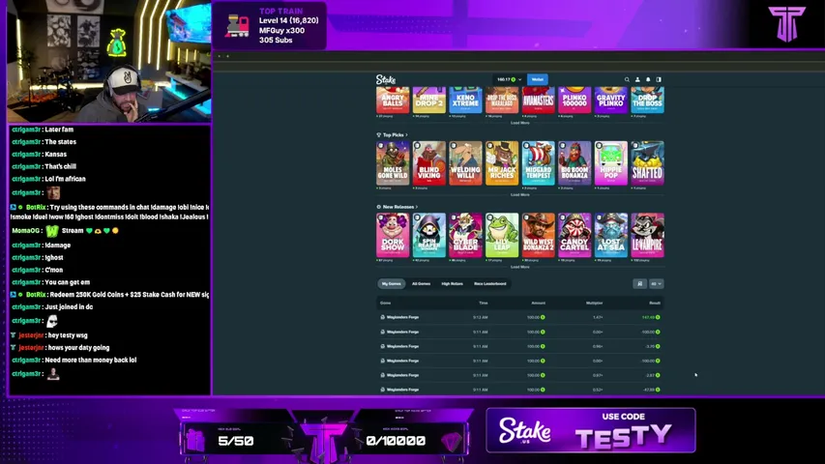
Task: Open the Keno Xtreme game tile
Action: 465,100
